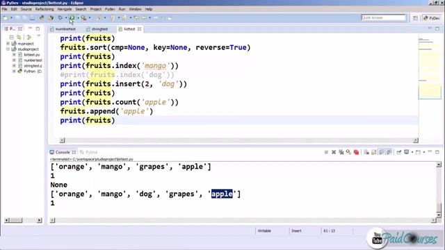Click the package explorer horizontal scrollbar thumb
445x250 pixels.
pyautogui.click(x=16, y=220)
